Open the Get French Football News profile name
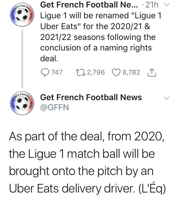Screen dimensions: 178x200 point(91,97)
